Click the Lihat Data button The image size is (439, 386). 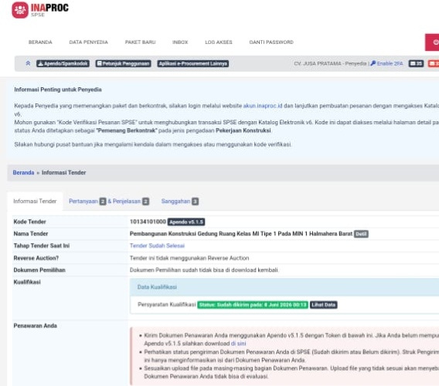coord(323,305)
